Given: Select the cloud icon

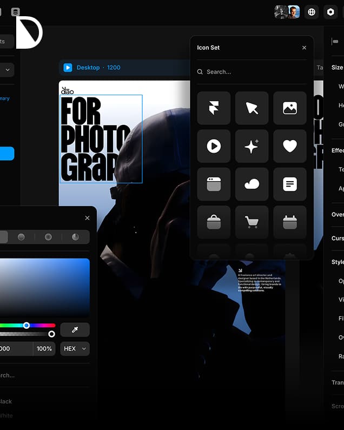Looking at the screenshot, I should click(252, 184).
